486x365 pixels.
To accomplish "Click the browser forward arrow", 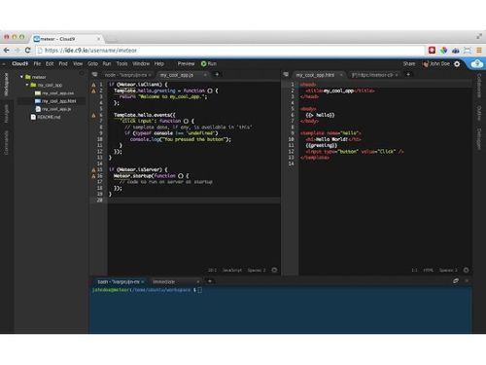I will coord(17,50).
